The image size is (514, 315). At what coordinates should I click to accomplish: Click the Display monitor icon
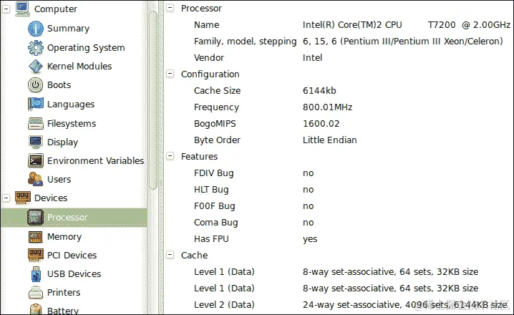[x=35, y=142]
